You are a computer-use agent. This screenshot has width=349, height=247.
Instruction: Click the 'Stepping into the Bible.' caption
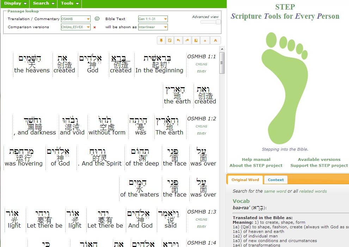tap(285, 149)
